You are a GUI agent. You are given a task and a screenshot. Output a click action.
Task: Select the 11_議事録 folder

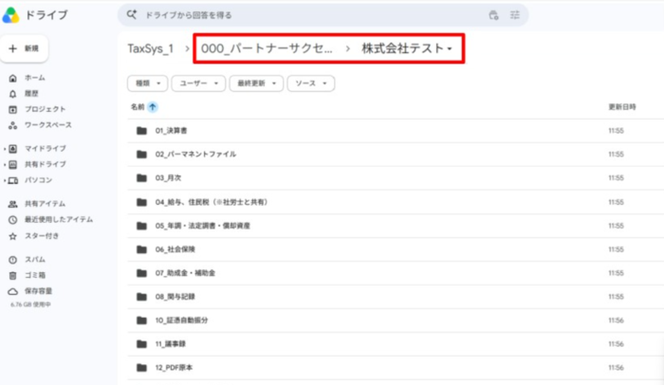pos(396,344)
